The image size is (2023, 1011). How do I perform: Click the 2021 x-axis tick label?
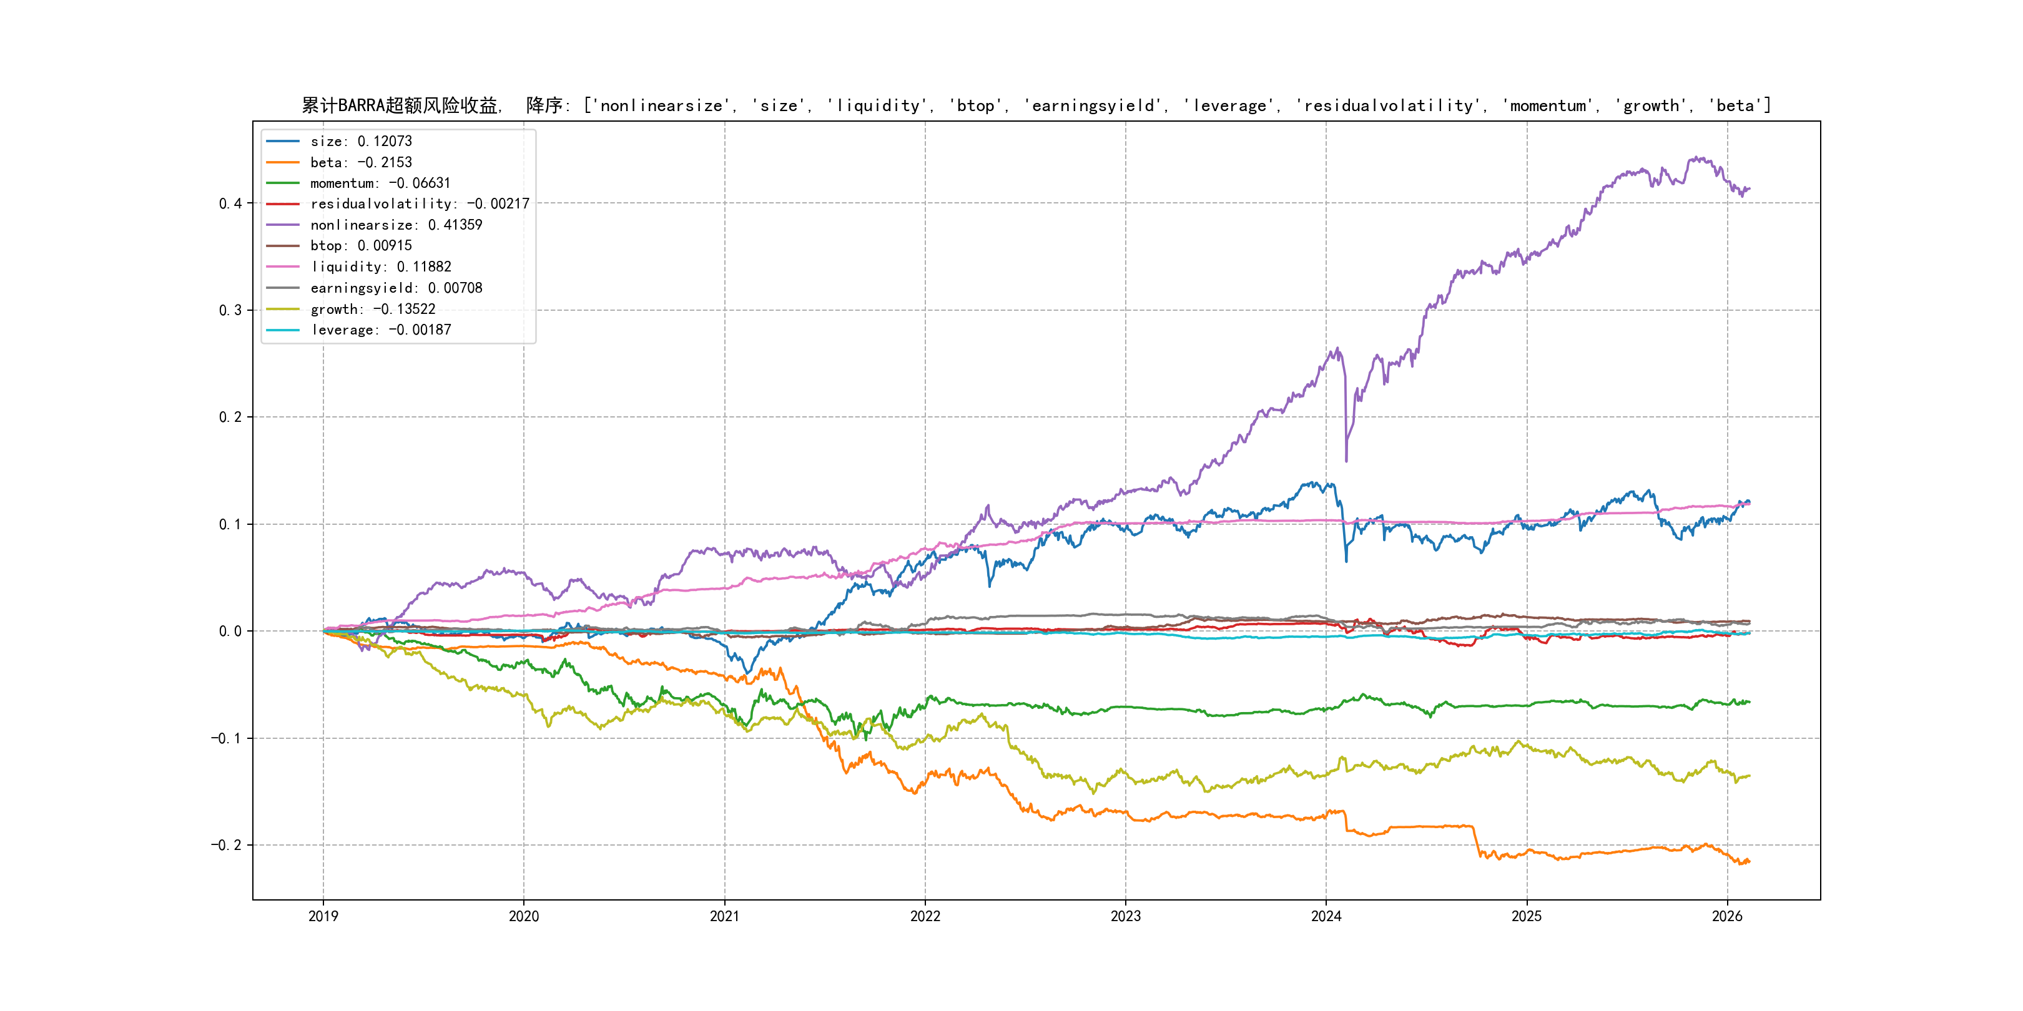click(x=724, y=916)
